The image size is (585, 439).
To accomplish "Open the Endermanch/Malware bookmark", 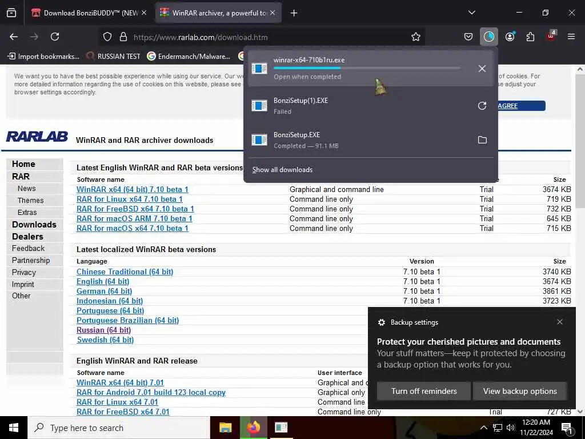I will point(189,57).
